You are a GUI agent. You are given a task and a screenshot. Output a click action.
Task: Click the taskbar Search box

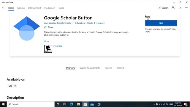coord(31,104)
